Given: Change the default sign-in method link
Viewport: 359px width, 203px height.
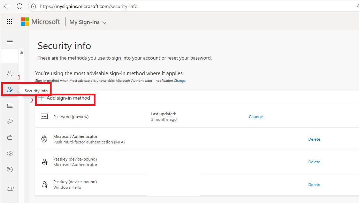Looking at the screenshot, I should [x=180, y=81].
